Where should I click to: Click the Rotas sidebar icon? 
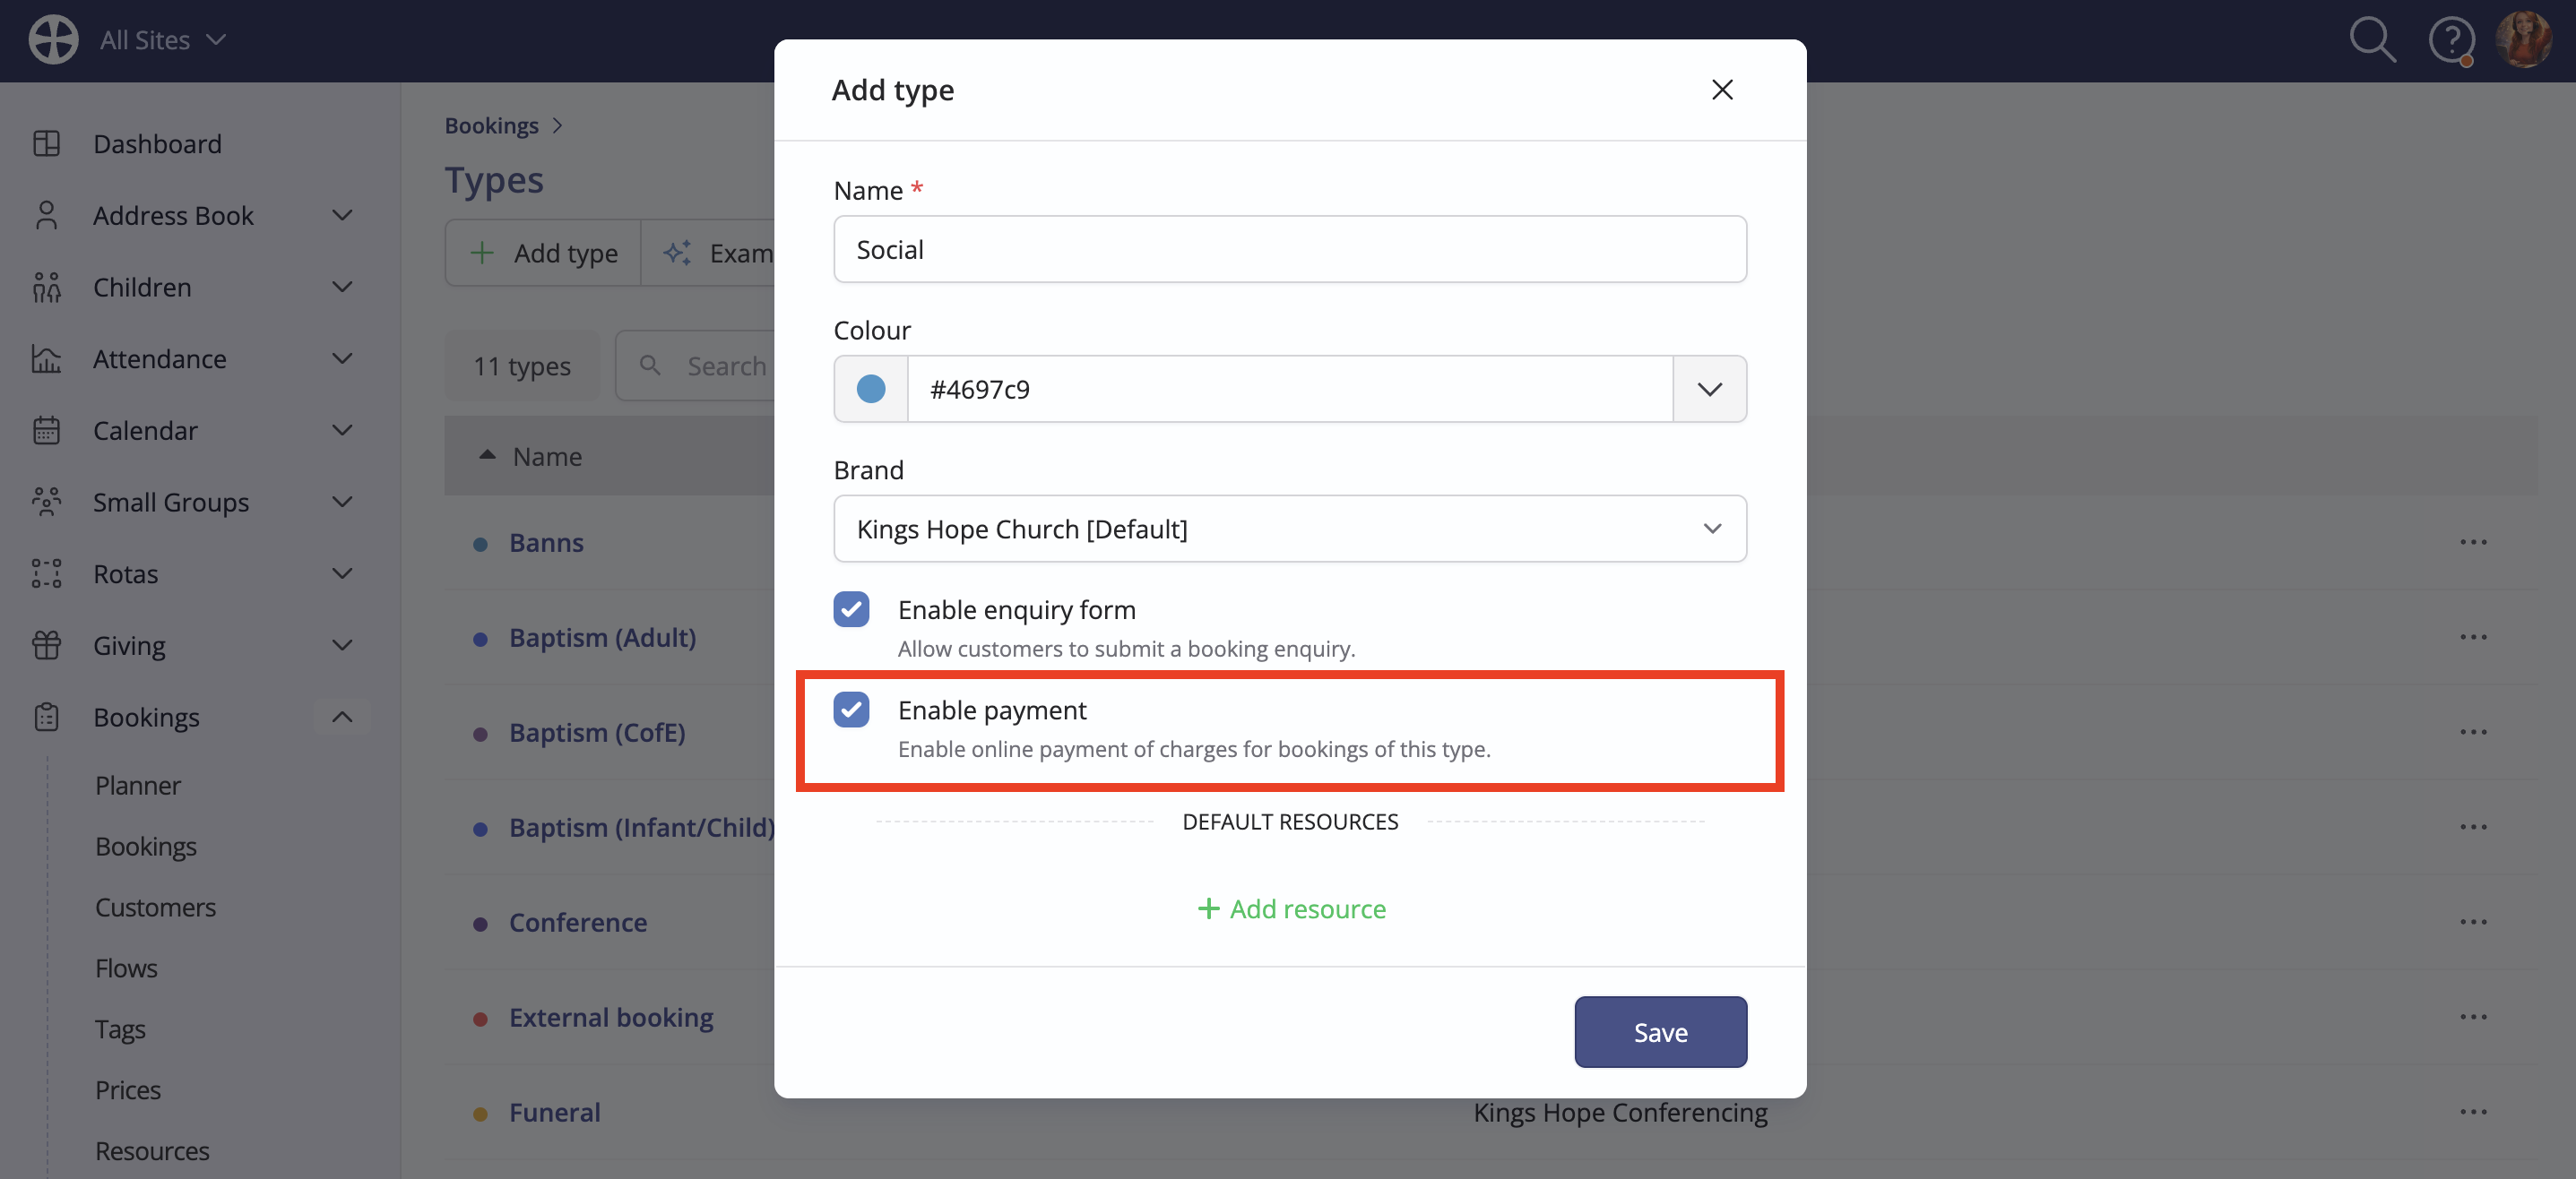tap(46, 573)
